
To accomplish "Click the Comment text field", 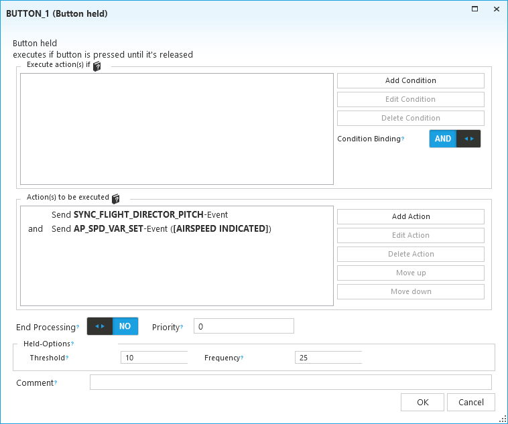I will (x=290, y=382).
